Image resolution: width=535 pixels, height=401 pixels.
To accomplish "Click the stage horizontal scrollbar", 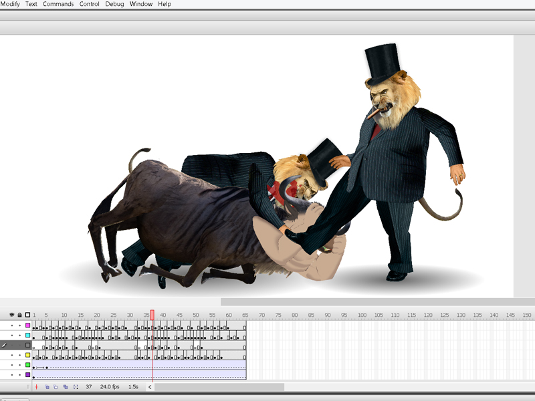I will (x=378, y=301).
